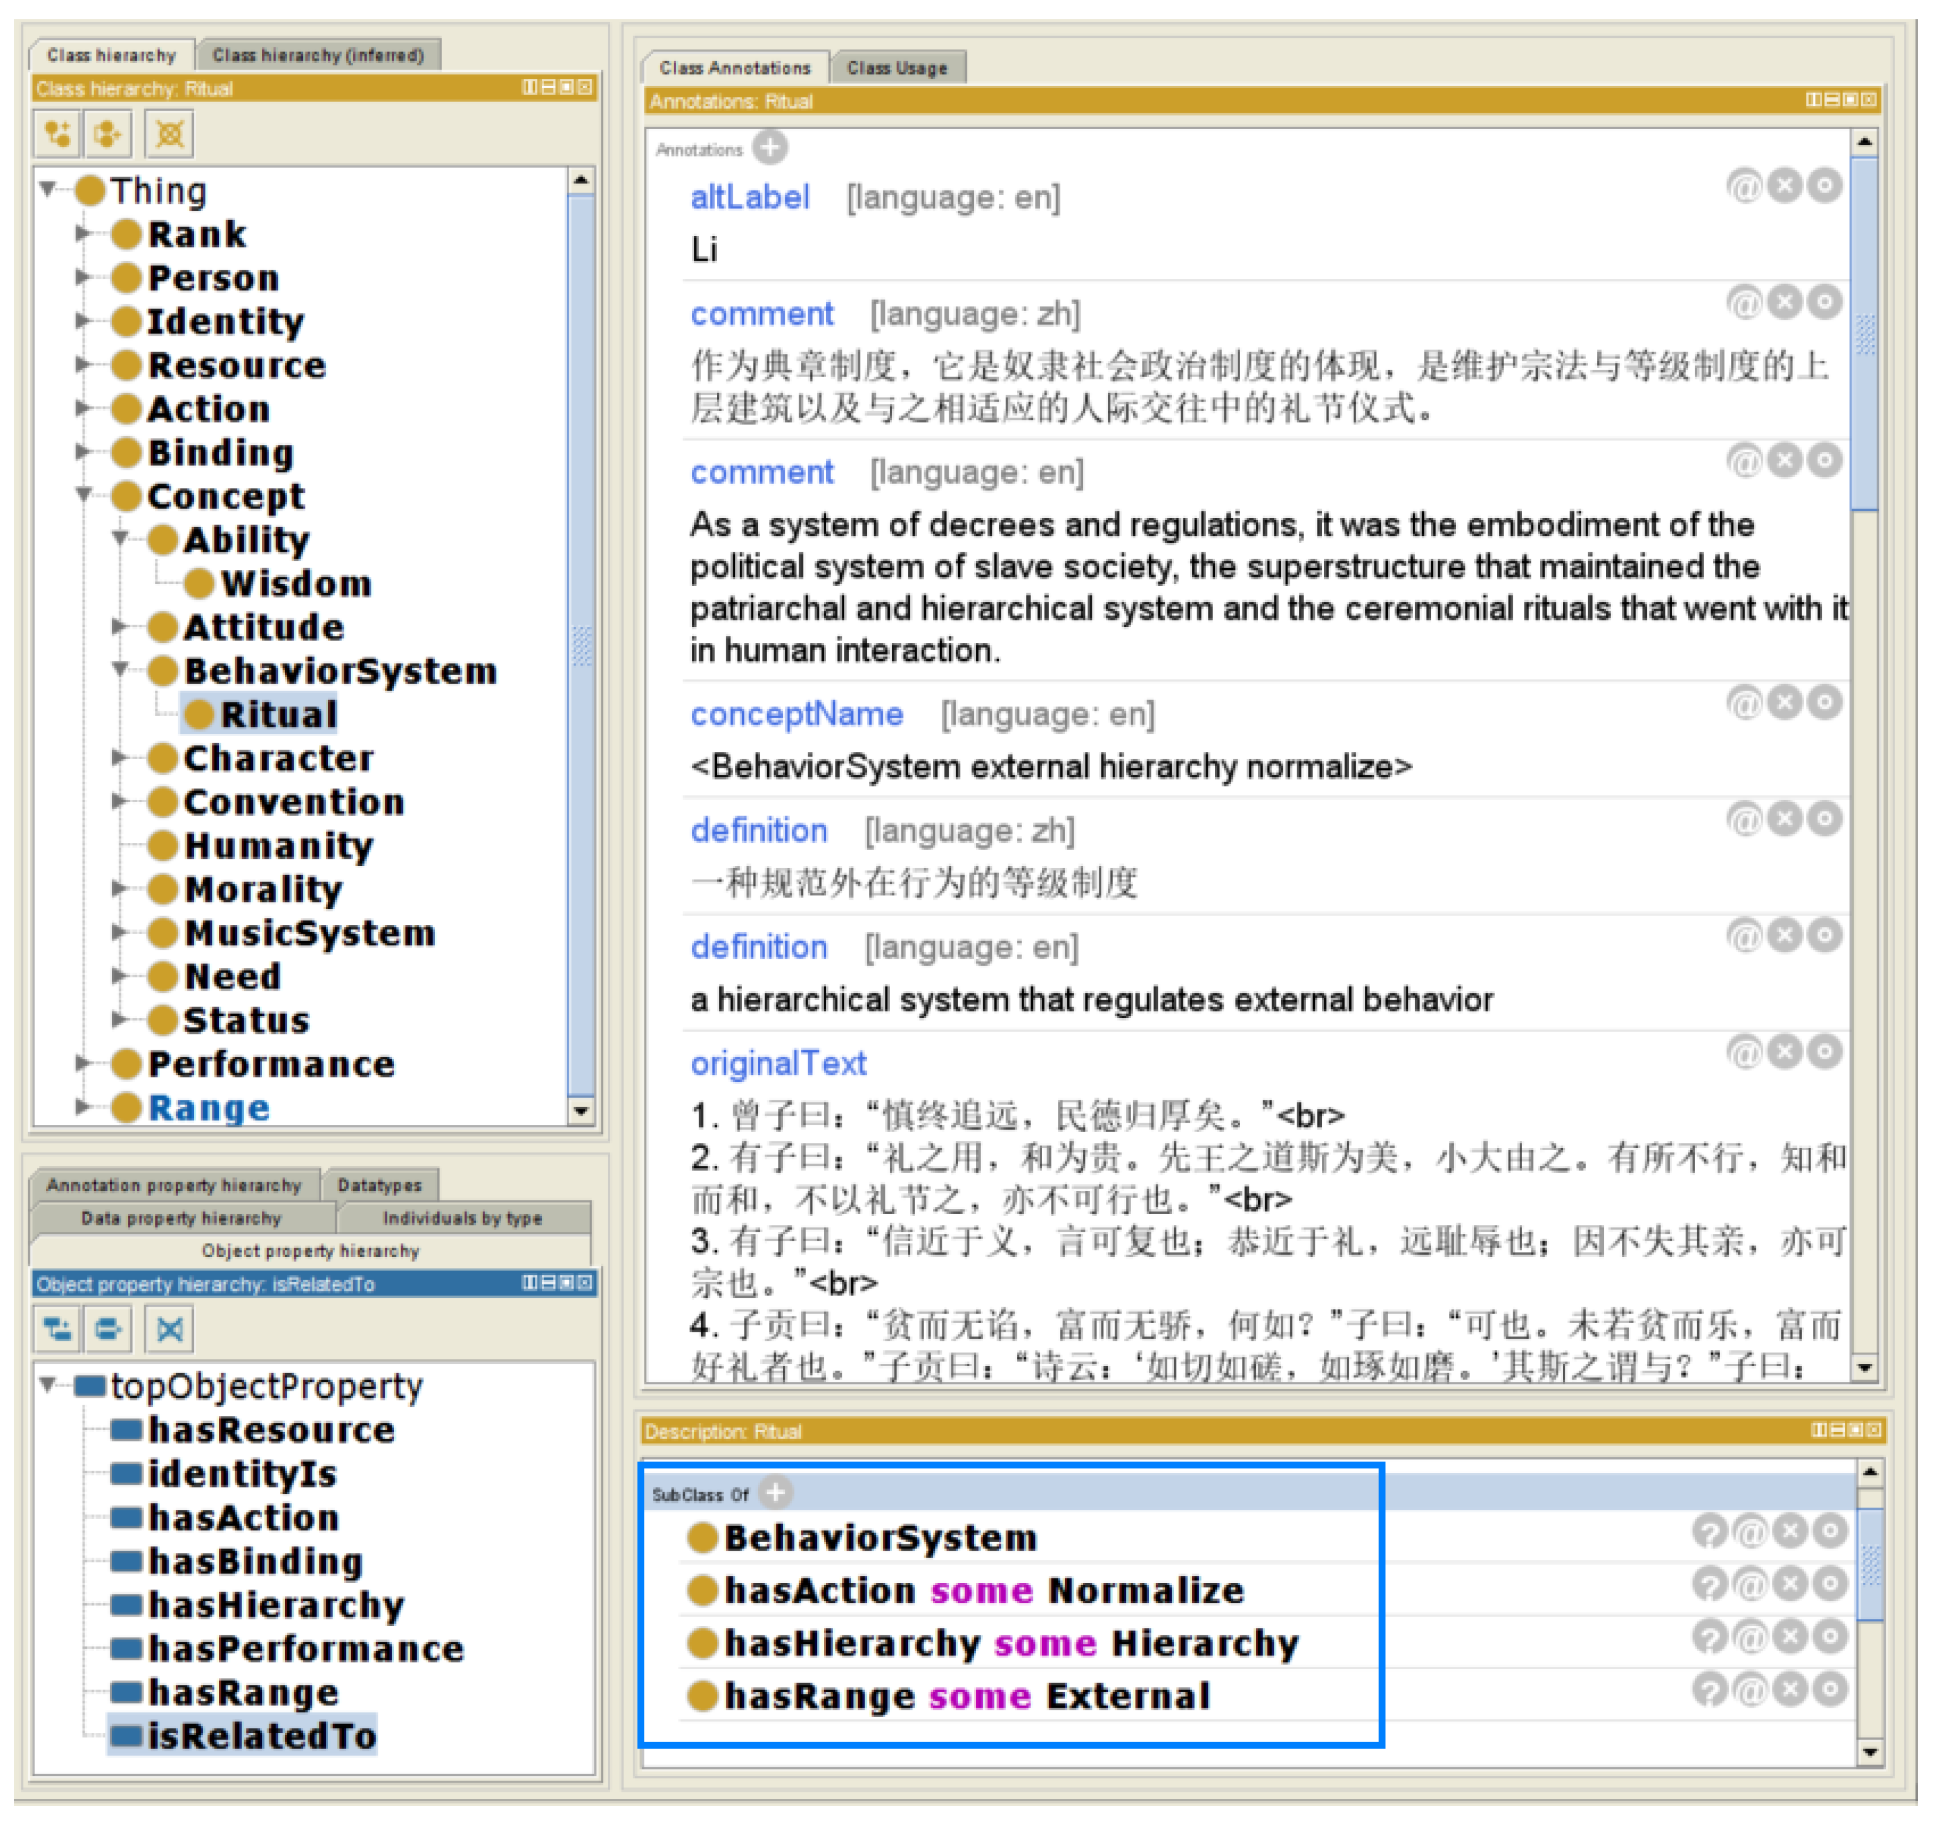Open the Data property hierarchy tab
Viewport: 1936px width, 1821px height.
181,1218
